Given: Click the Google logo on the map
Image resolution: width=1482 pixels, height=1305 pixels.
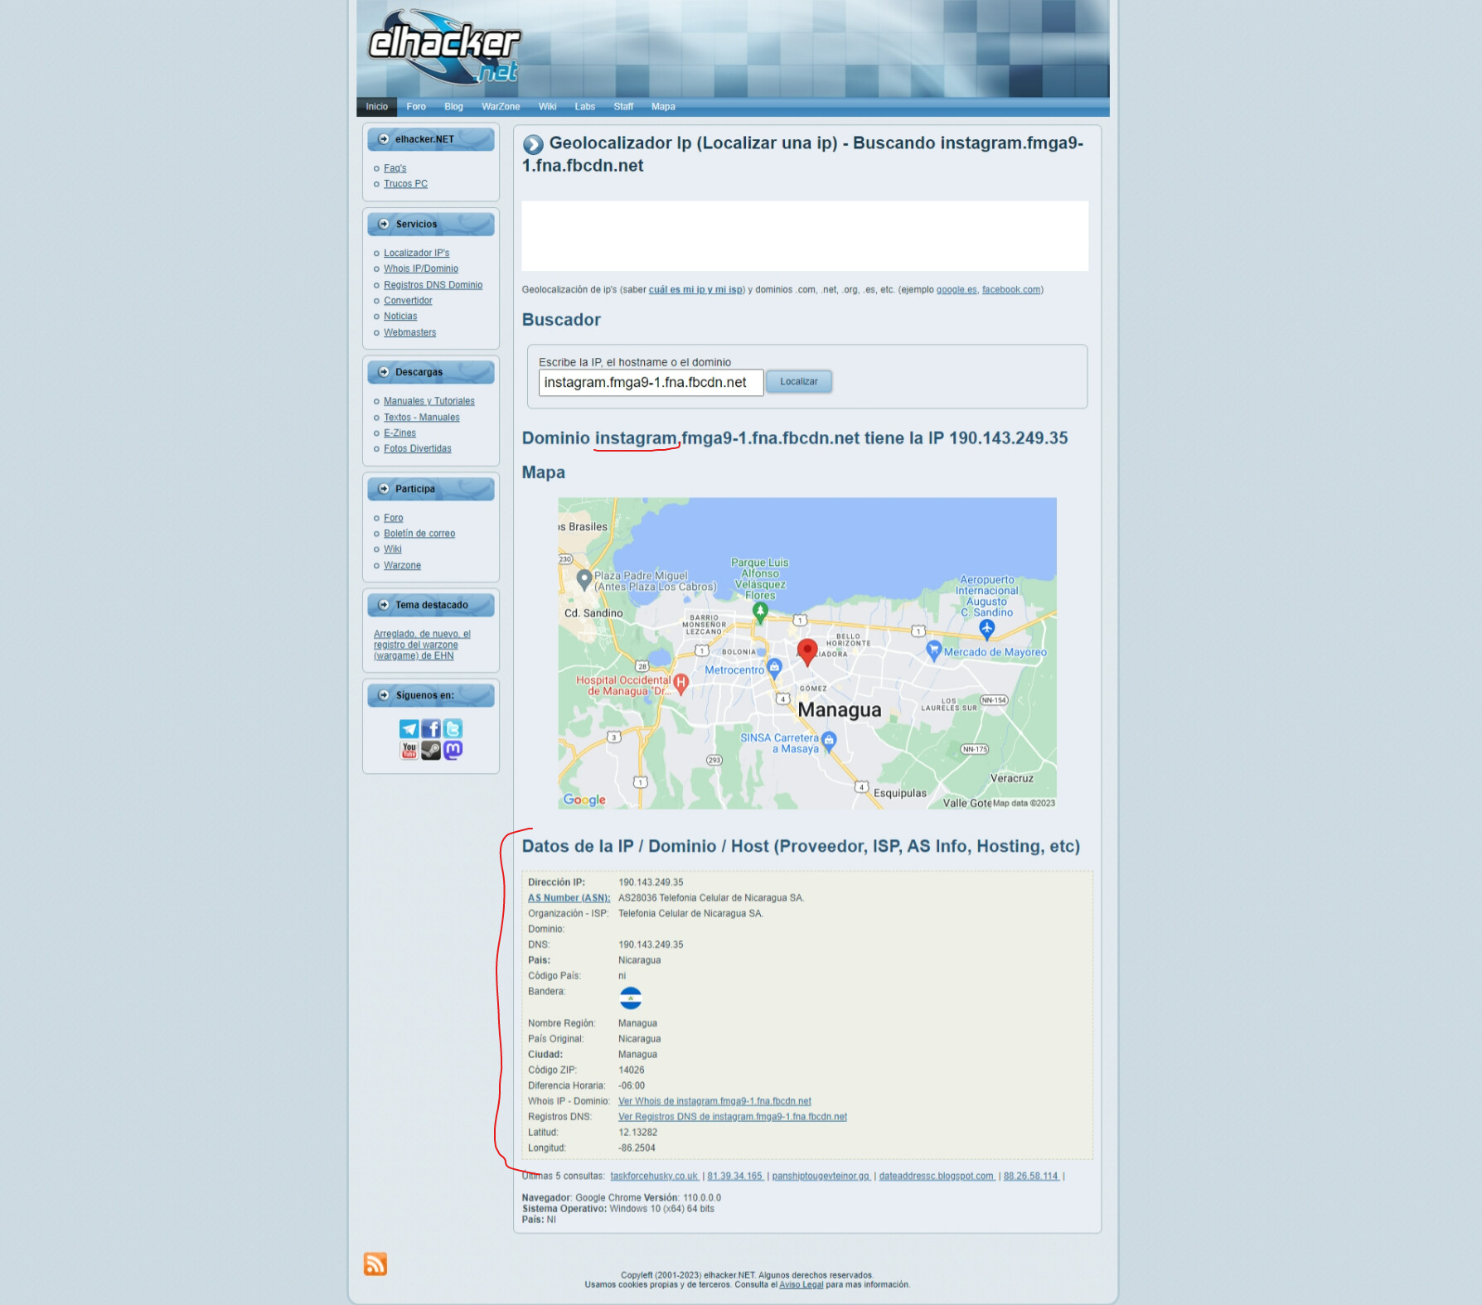Looking at the screenshot, I should coord(584,800).
